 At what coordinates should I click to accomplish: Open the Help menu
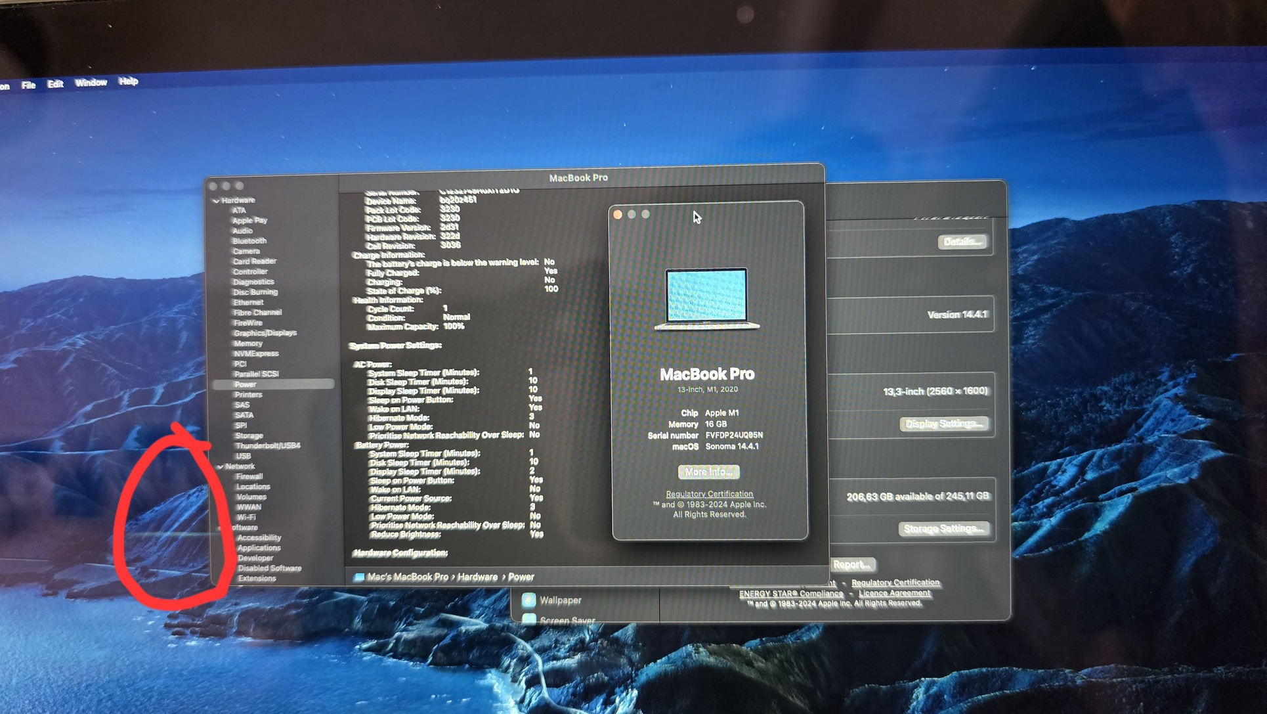pos(129,81)
